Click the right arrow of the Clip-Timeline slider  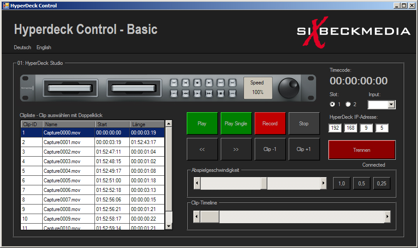388,217
